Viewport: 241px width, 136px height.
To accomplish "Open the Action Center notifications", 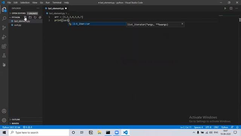I will (x=235, y=133).
